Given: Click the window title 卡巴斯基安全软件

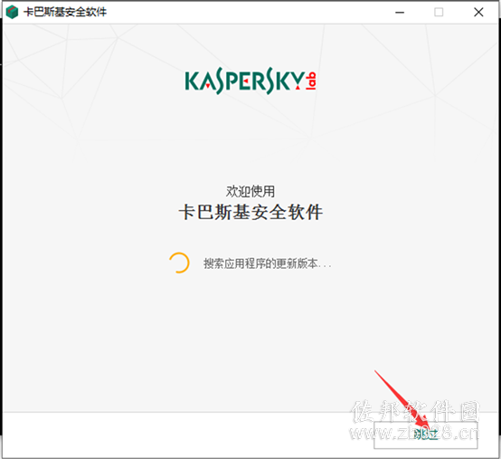Looking at the screenshot, I should (x=65, y=12).
